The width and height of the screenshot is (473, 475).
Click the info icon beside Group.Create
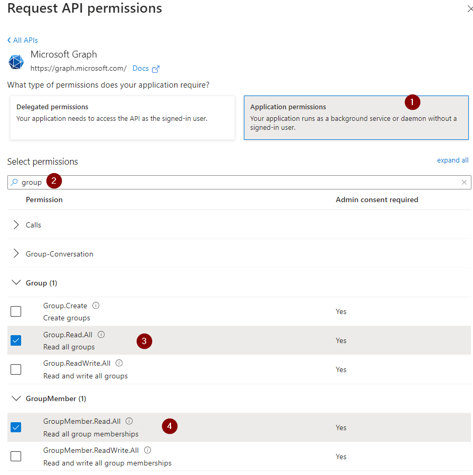96,306
